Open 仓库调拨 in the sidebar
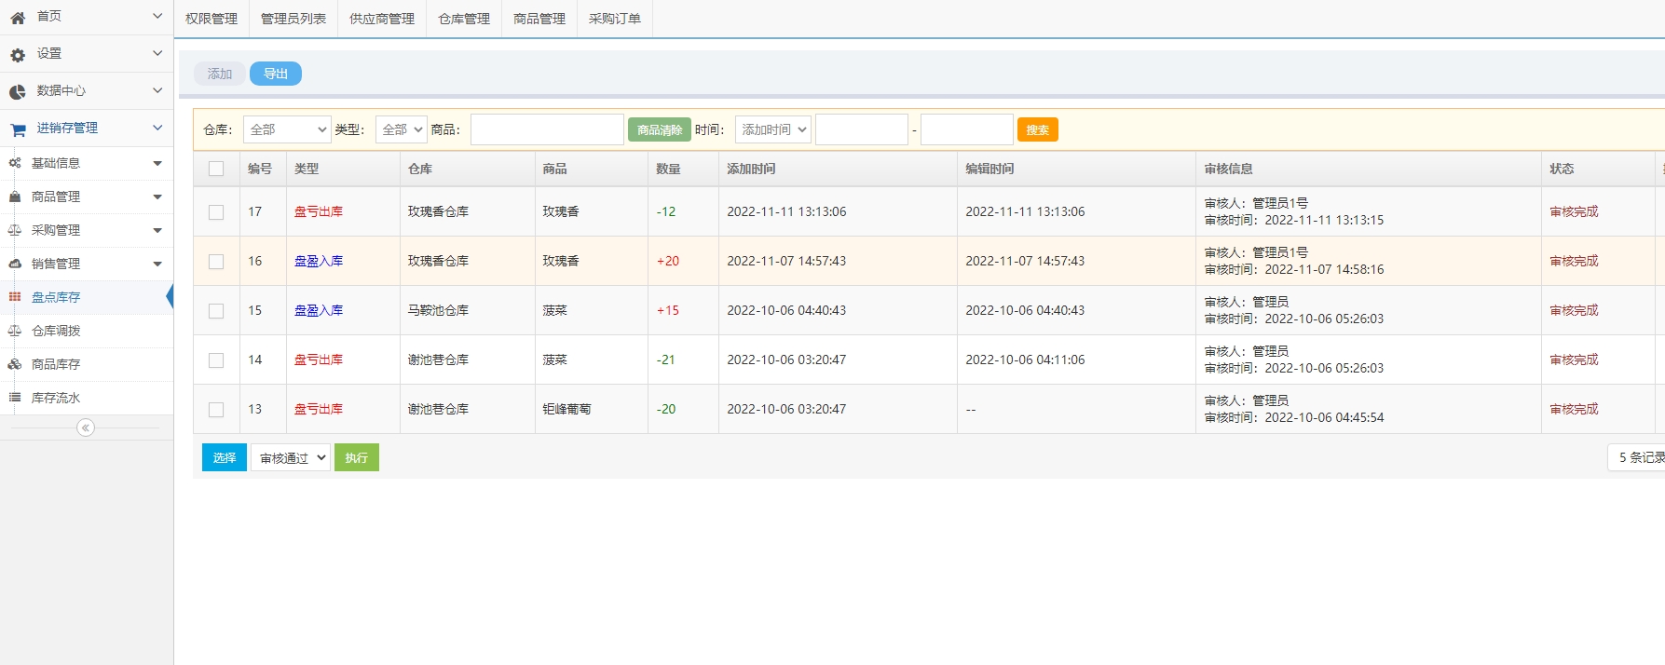The width and height of the screenshot is (1665, 665). (x=56, y=331)
